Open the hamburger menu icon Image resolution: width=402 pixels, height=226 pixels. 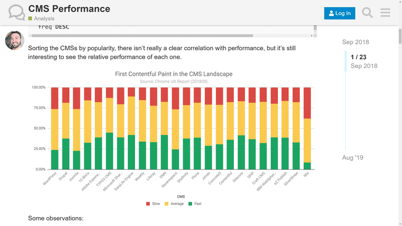pos(385,13)
